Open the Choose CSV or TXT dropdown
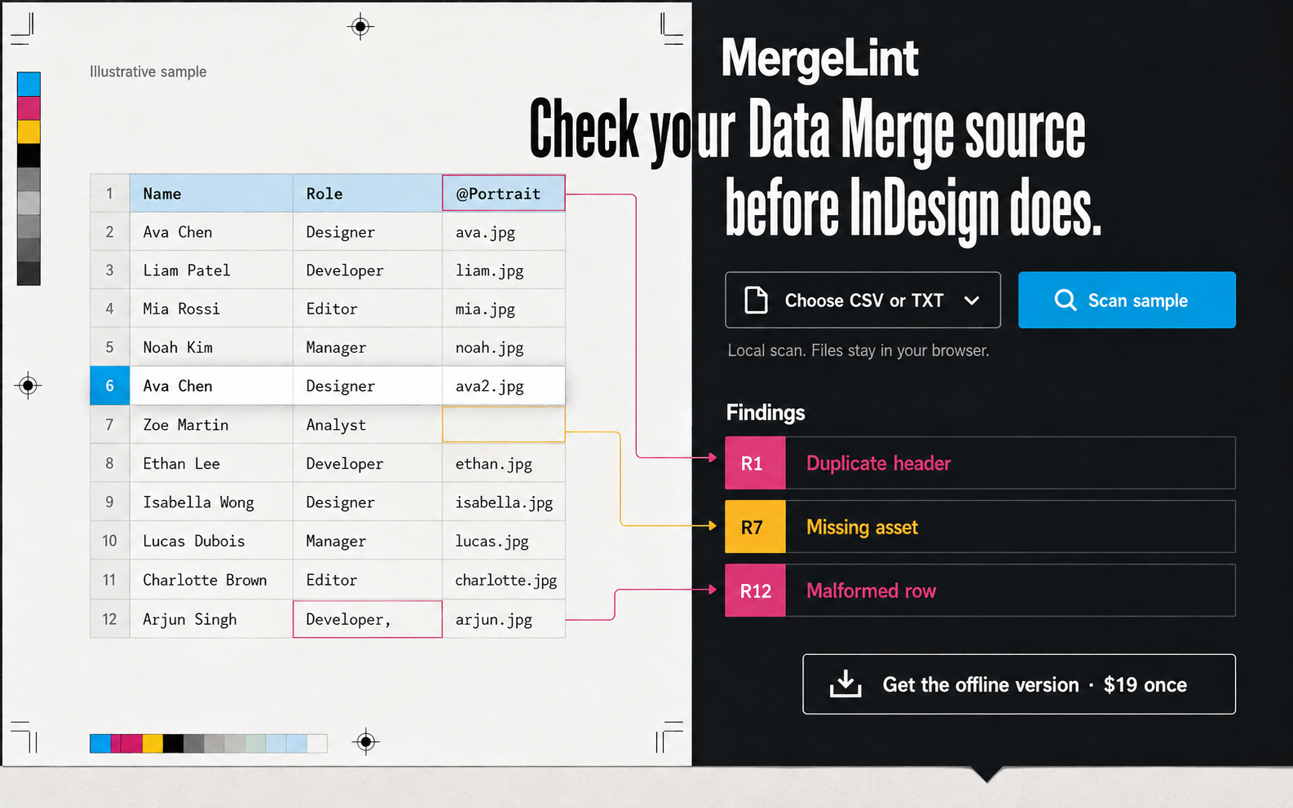Viewport: 1293px width, 808px height. click(863, 300)
